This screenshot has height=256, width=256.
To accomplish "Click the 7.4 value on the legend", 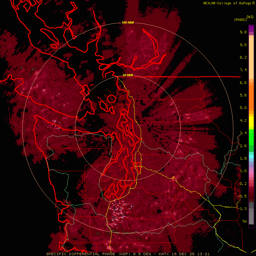I will pos(243,70).
